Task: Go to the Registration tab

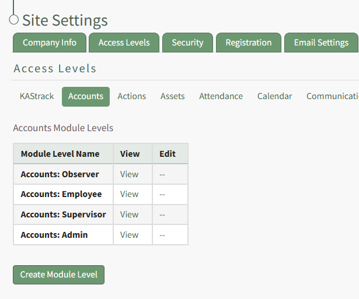Action: pos(249,43)
